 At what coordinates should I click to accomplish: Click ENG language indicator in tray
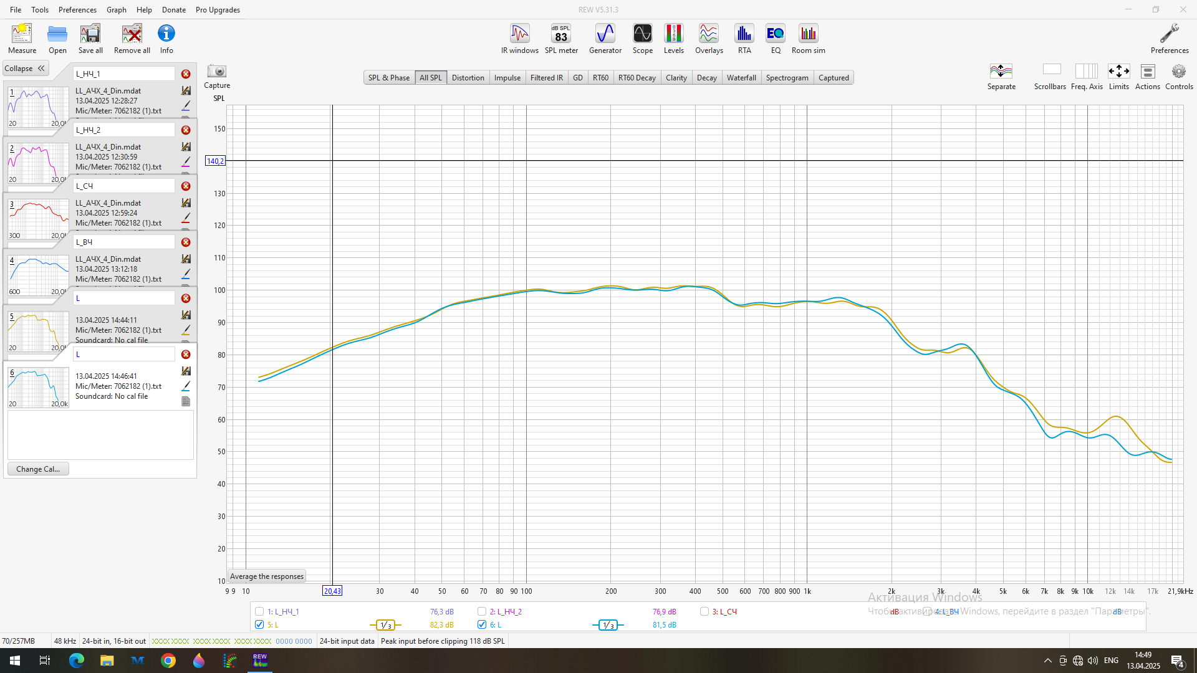1111,661
